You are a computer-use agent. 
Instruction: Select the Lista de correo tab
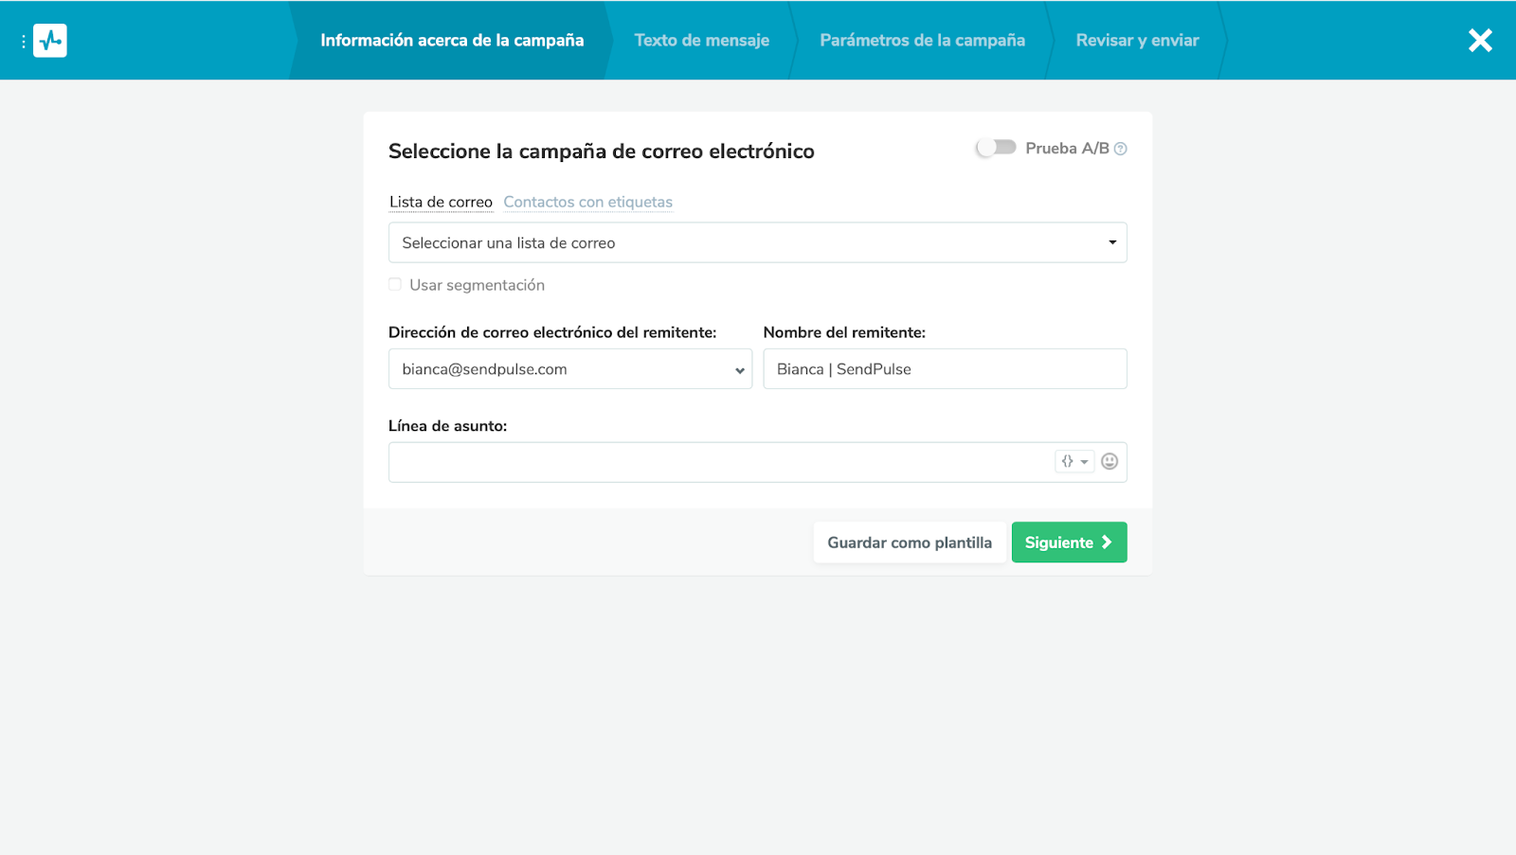pyautogui.click(x=441, y=202)
